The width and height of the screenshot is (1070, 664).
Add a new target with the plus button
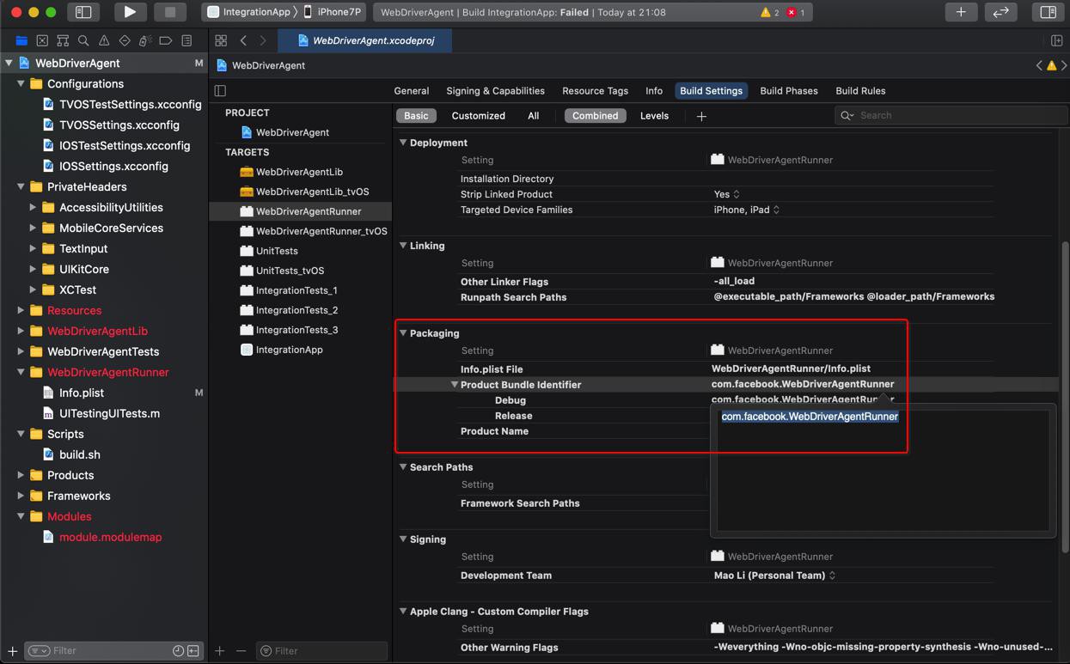point(220,651)
